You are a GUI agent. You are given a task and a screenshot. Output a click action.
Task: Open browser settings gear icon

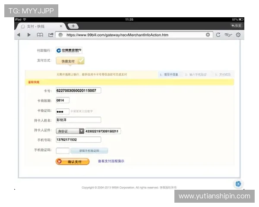(238, 35)
